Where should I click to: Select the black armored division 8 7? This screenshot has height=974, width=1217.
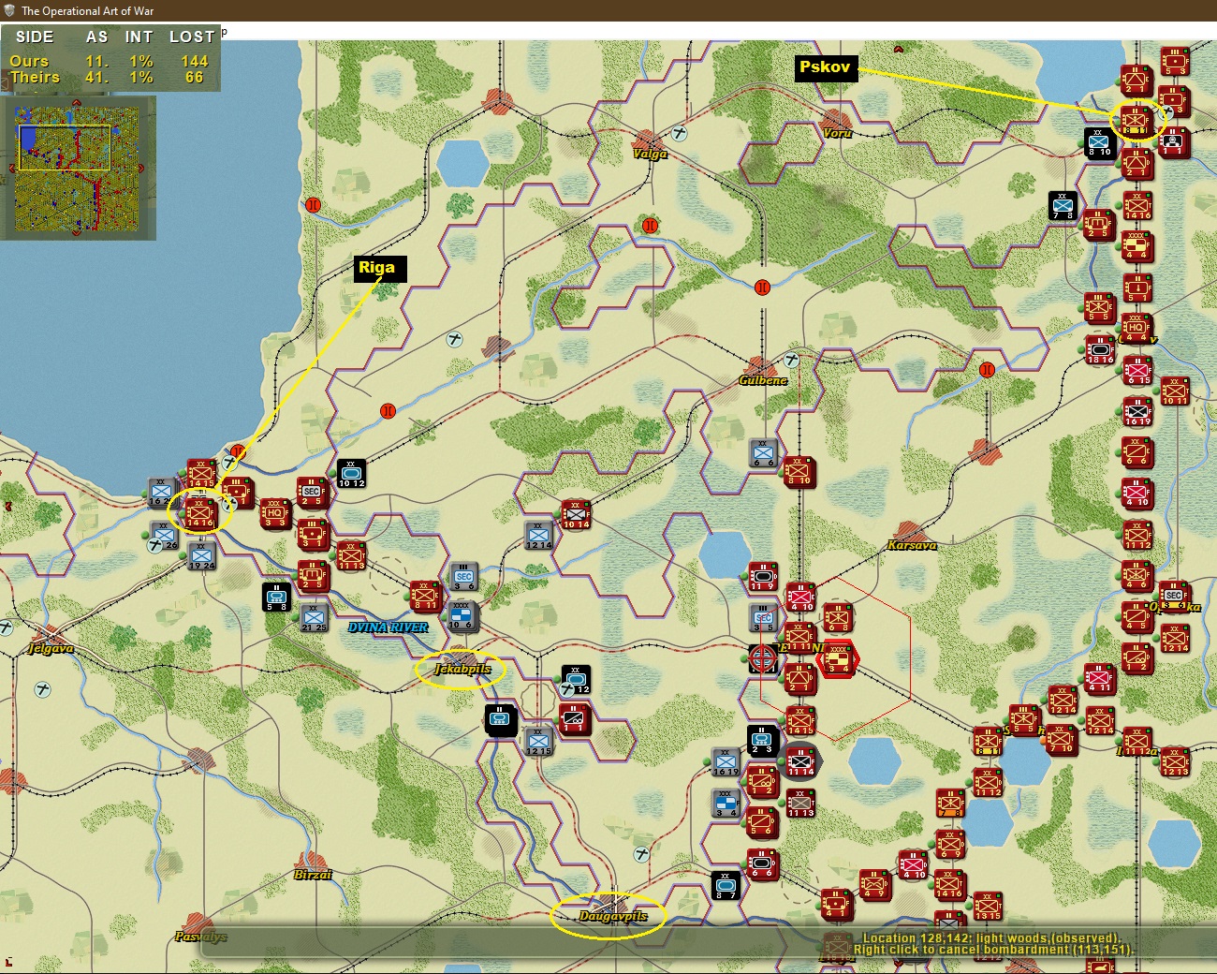[726, 885]
